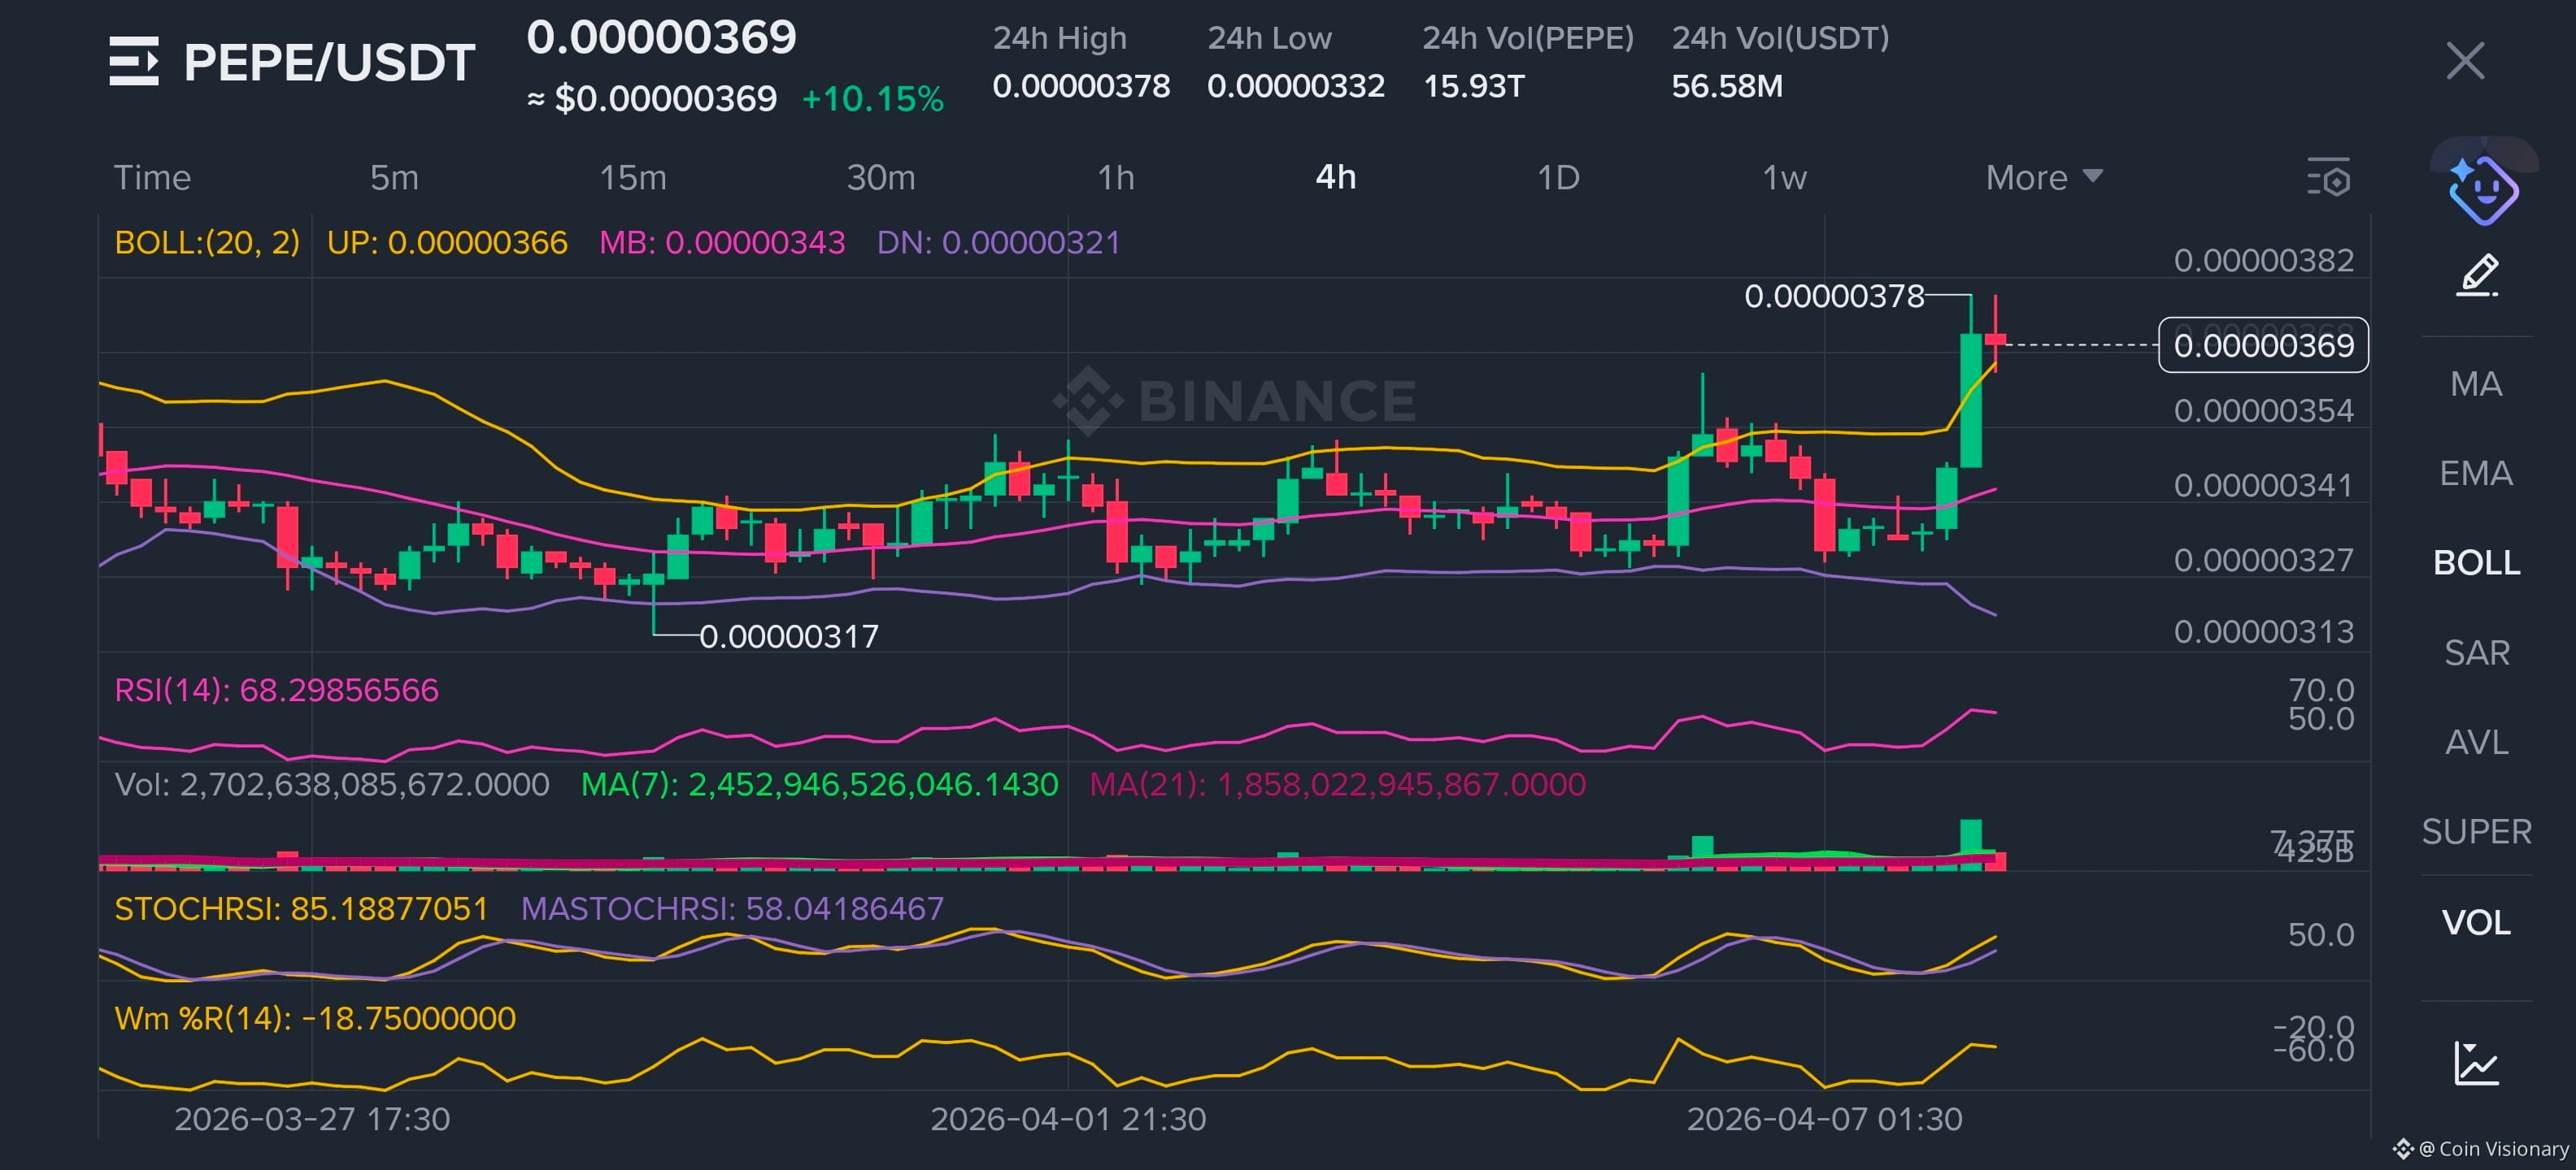This screenshot has width=2576, height=1170.
Task: Click the UP: 0.00000366 band value
Action: [x=447, y=243]
